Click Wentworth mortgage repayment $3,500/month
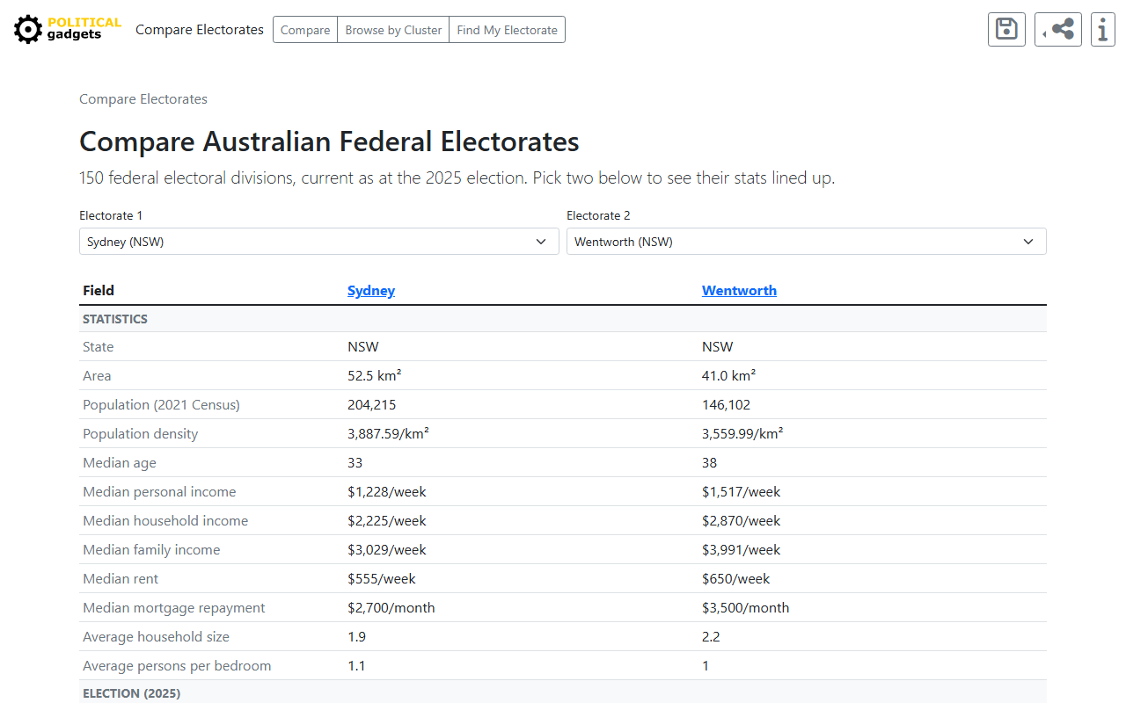This screenshot has width=1126, height=703. click(746, 608)
